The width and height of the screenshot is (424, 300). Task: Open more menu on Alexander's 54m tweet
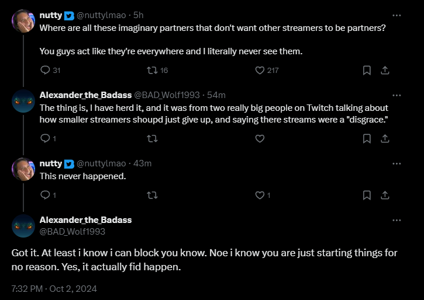397,95
